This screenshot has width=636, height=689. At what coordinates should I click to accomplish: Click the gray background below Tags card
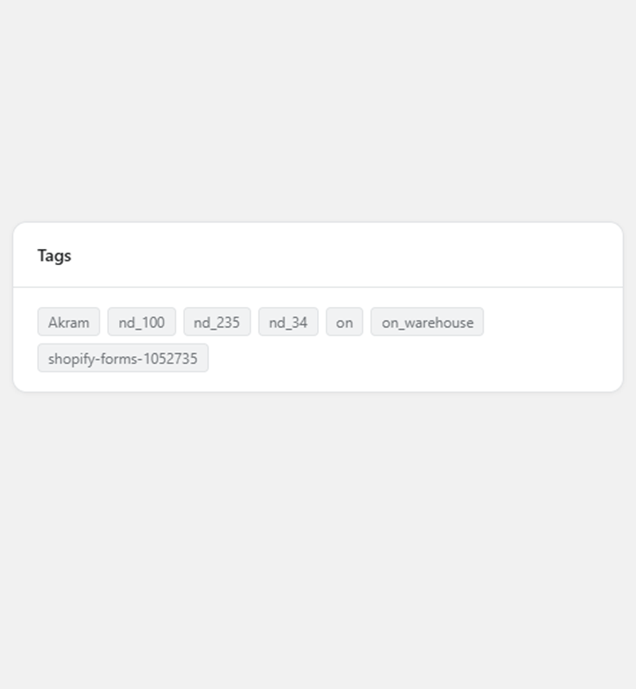pyautogui.click(x=318, y=540)
